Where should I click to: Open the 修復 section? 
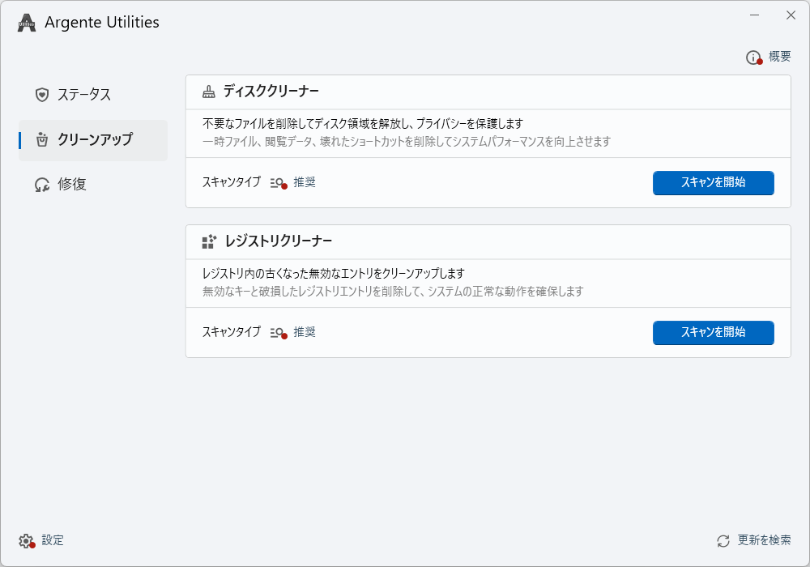[x=72, y=185]
